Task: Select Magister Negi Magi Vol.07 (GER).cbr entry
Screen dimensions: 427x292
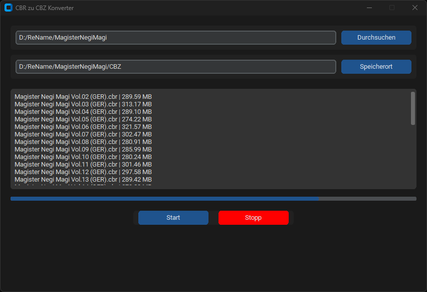Action: [x=83, y=134]
